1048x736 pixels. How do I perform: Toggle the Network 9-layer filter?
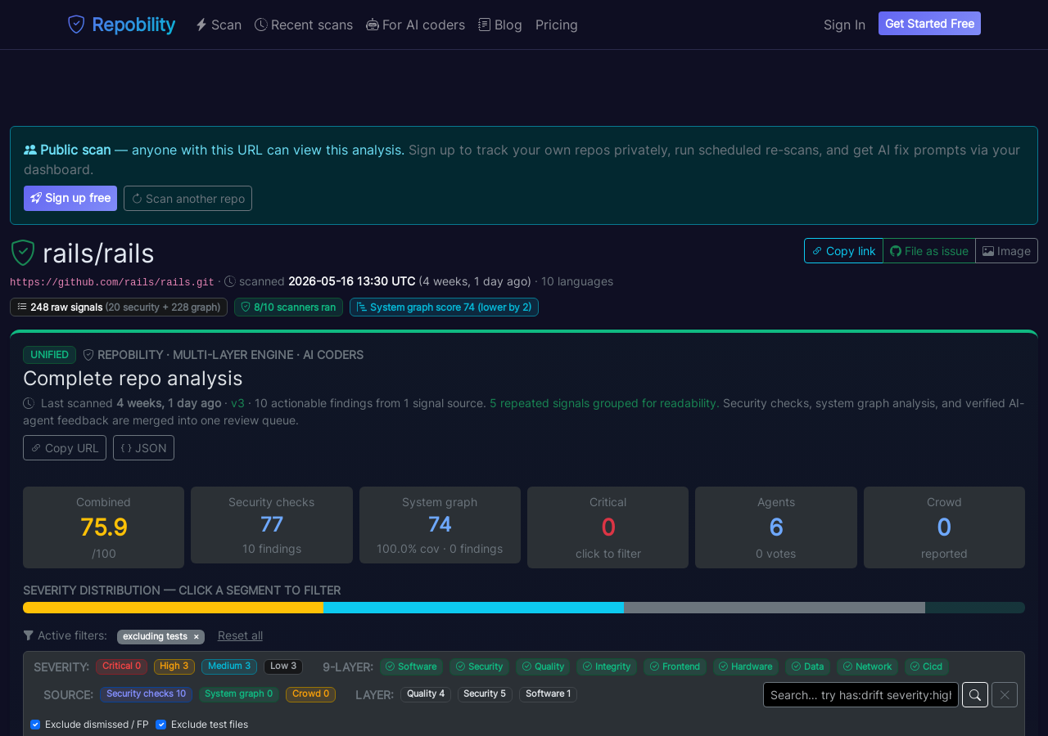(867, 666)
